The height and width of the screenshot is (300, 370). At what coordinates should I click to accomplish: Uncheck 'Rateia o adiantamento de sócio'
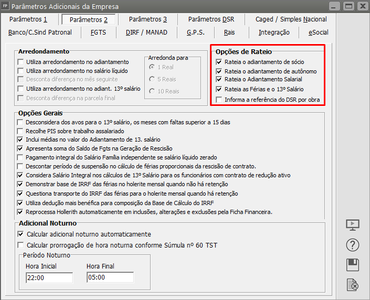219,62
